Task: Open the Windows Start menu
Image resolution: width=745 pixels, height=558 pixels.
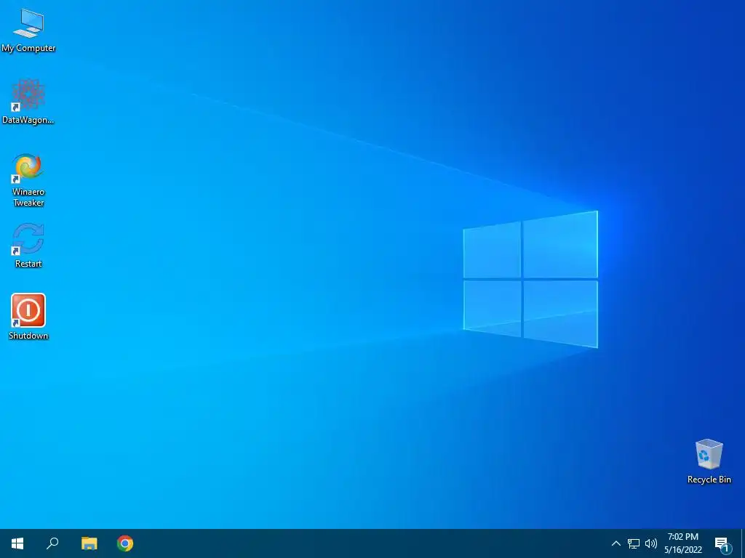Action: click(17, 543)
